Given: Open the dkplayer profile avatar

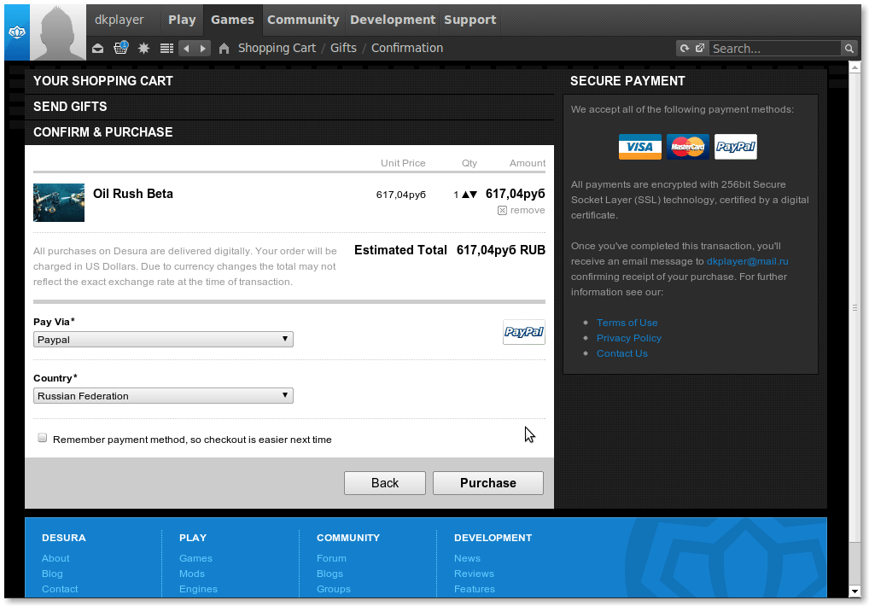Looking at the screenshot, I should [x=58, y=32].
